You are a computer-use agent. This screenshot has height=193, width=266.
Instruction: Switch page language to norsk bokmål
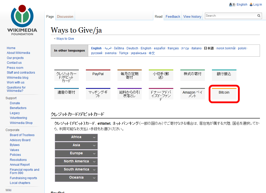(x=226, y=48)
